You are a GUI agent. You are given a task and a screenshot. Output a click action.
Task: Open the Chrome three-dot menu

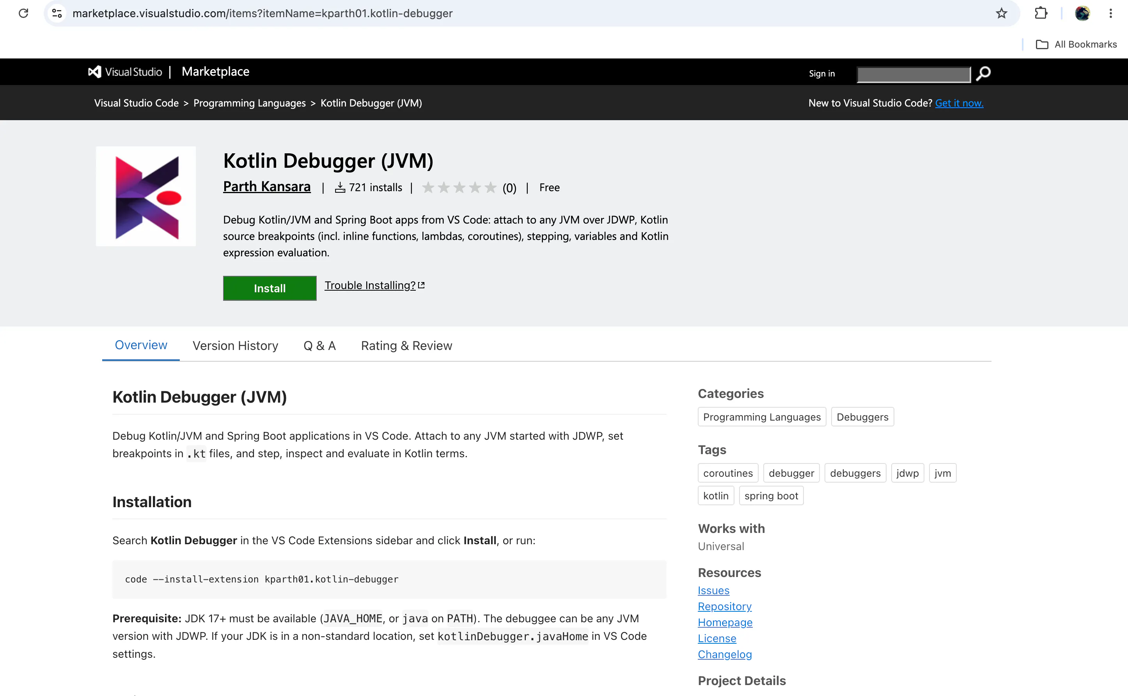pyautogui.click(x=1110, y=13)
